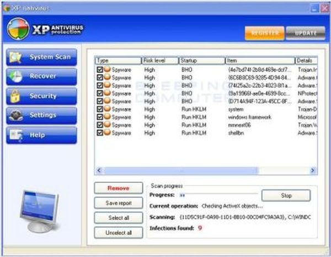
Task: Uncheck the first Spyware row checkbox
Action: pyautogui.click(x=99, y=70)
